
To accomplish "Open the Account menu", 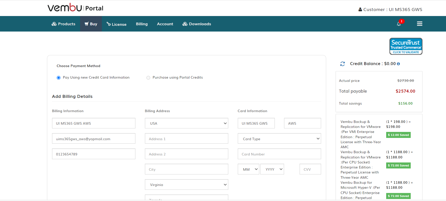I will pos(165,24).
